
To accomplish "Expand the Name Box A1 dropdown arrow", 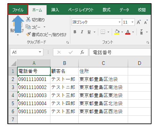I will pos(40,52).
